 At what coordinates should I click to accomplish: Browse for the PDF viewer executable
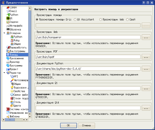[146, 57]
